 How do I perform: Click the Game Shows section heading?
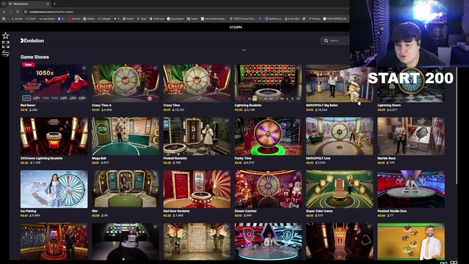[34, 57]
